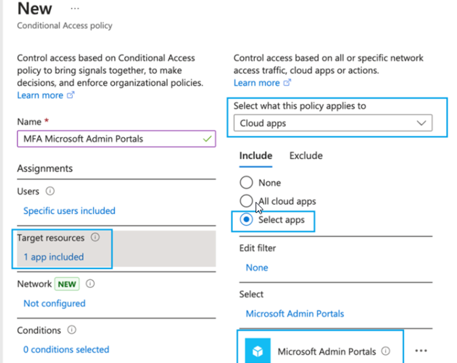Click the info icon beside Users
457x363 pixels.
50,191
